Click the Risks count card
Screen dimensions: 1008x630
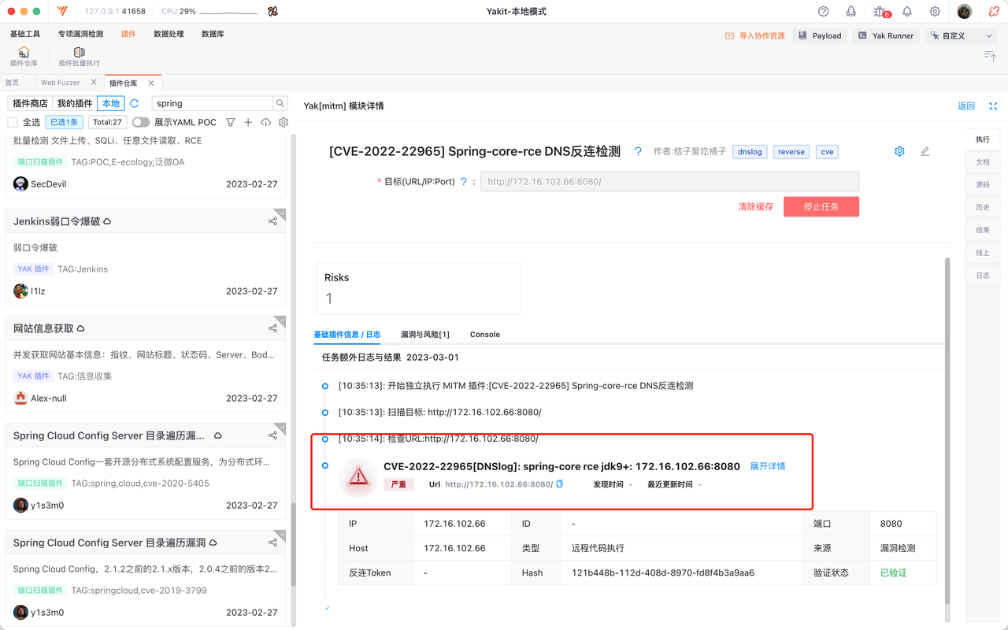(x=418, y=288)
